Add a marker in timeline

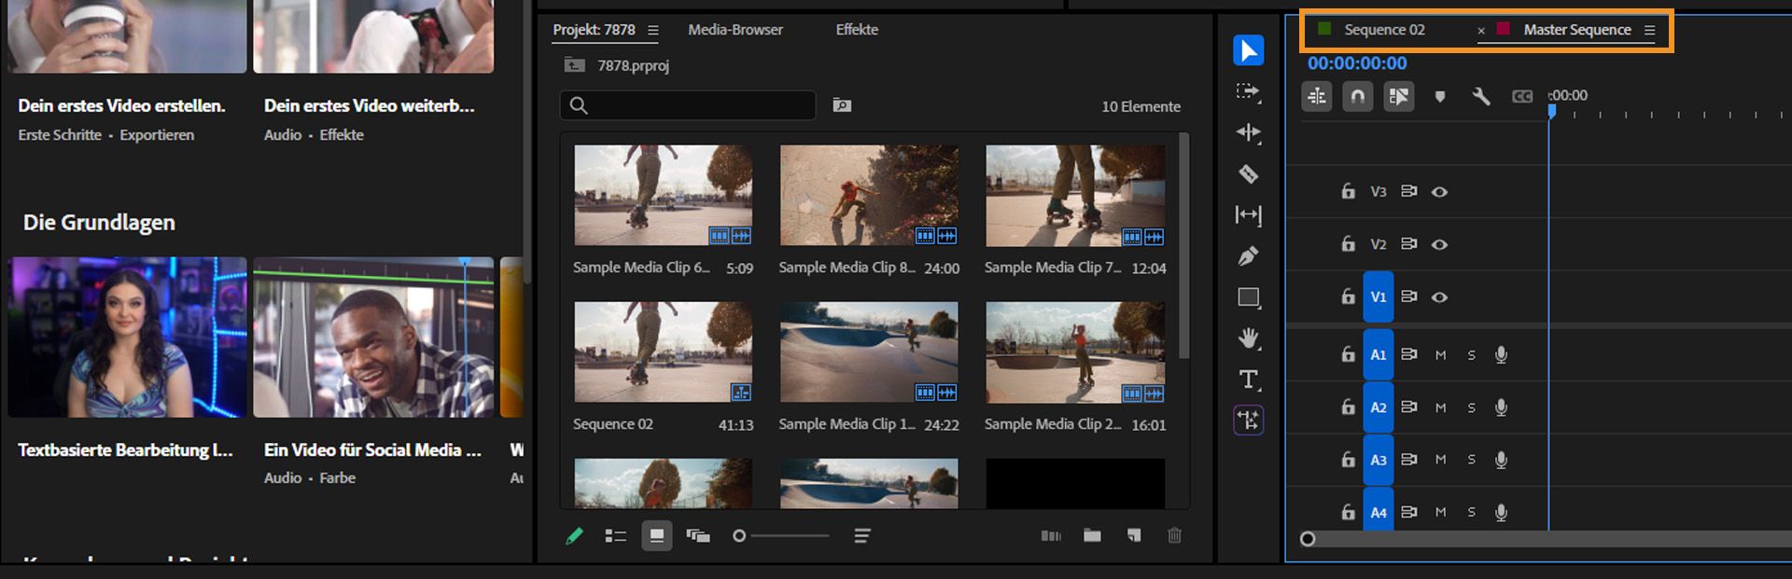pos(1440,96)
